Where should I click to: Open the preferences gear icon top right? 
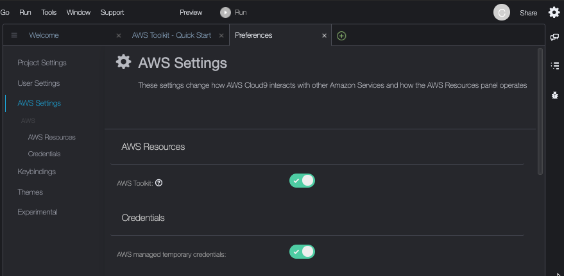point(554,12)
